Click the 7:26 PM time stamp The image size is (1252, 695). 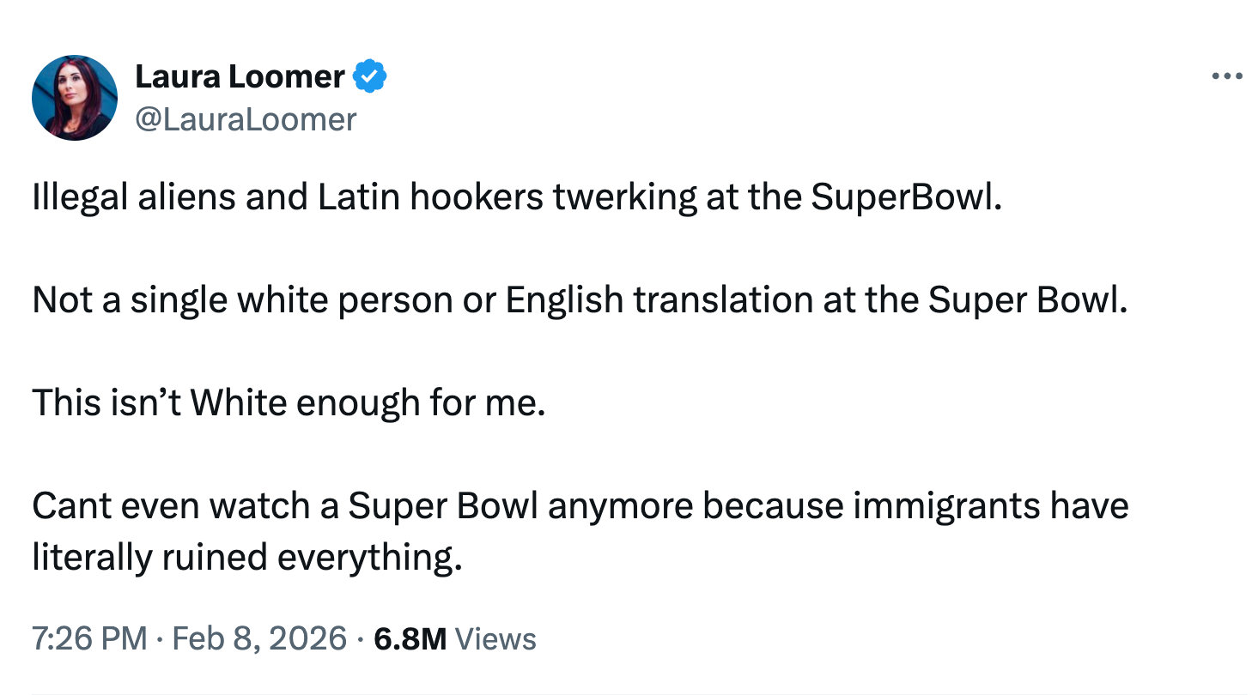88,639
